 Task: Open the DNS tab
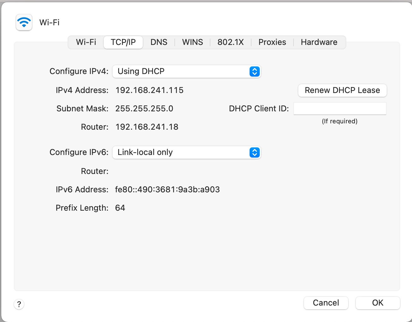[x=159, y=42]
